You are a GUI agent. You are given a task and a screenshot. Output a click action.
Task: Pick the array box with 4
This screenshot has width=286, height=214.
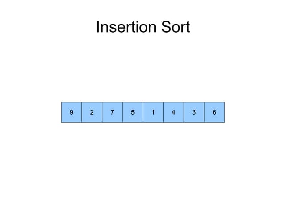pos(173,112)
